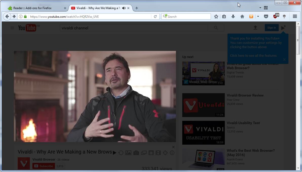Click the YouTube+ autoplay play triangle icon

pos(114,153)
